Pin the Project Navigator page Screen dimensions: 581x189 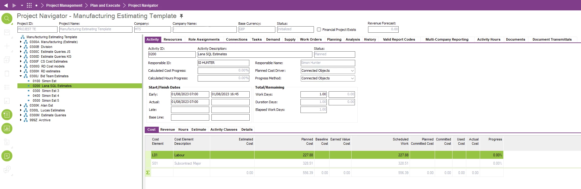(181, 16)
